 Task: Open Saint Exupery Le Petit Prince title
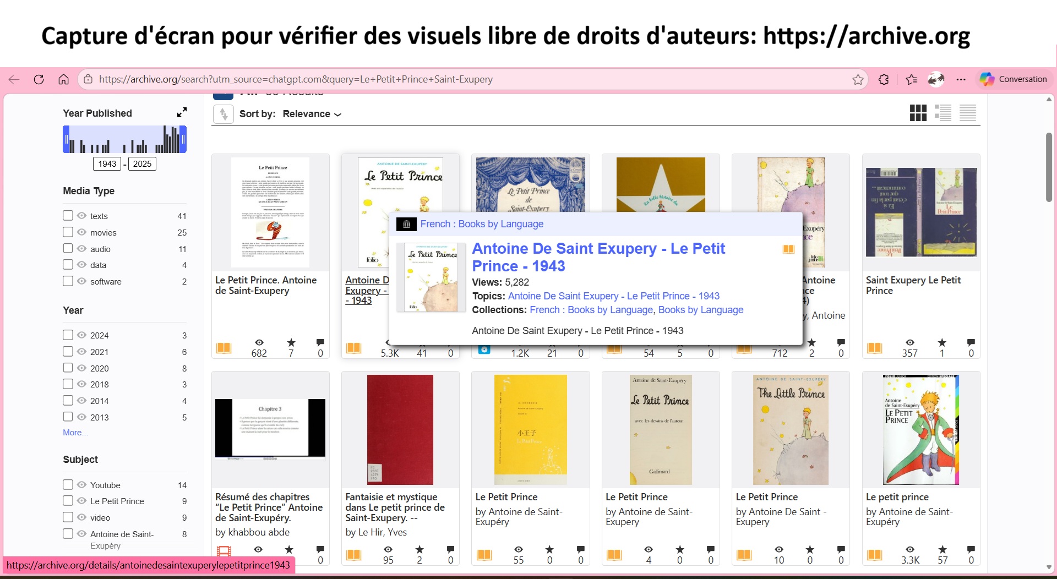[913, 285]
